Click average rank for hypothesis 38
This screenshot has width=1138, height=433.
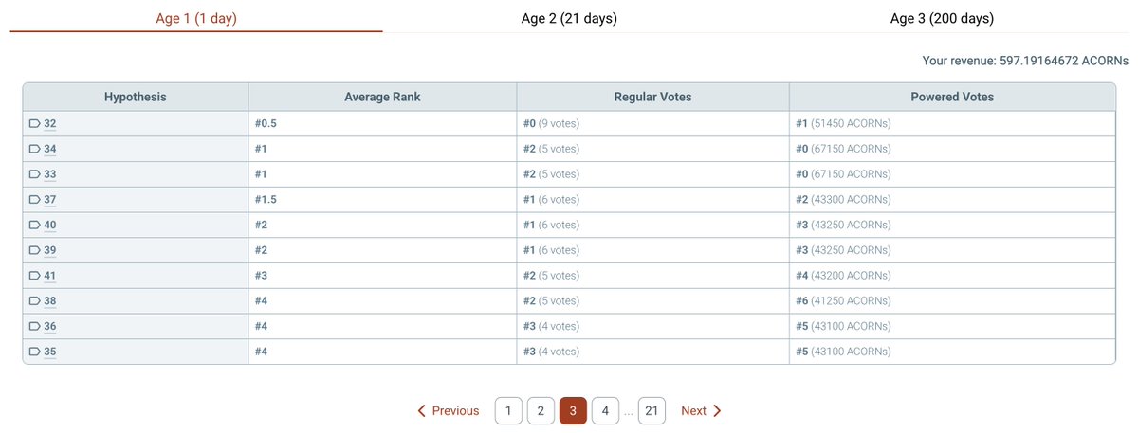383,300
